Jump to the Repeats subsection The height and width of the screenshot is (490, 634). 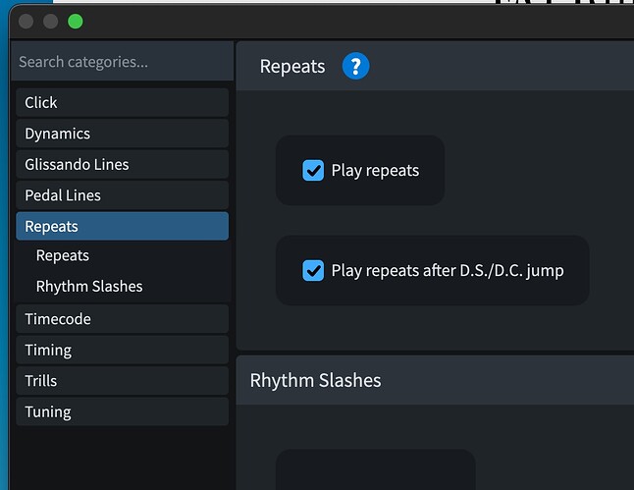point(63,256)
